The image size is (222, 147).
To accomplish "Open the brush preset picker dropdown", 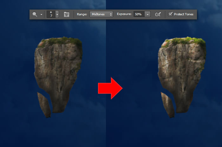I will point(57,14).
